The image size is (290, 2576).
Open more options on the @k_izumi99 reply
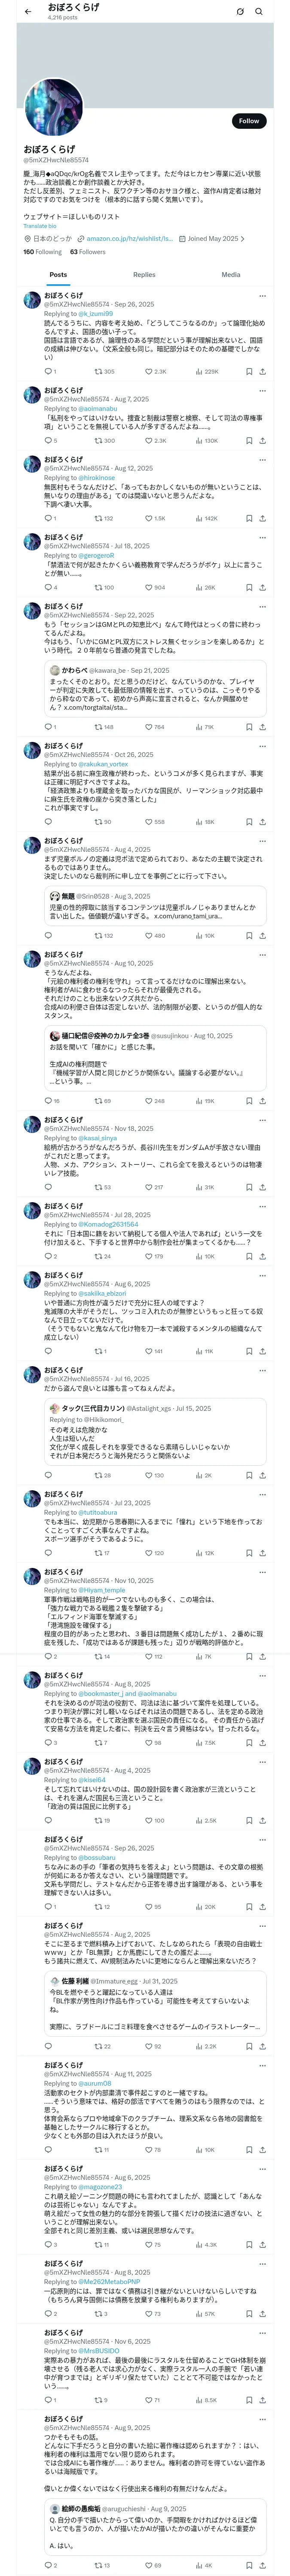tap(262, 296)
